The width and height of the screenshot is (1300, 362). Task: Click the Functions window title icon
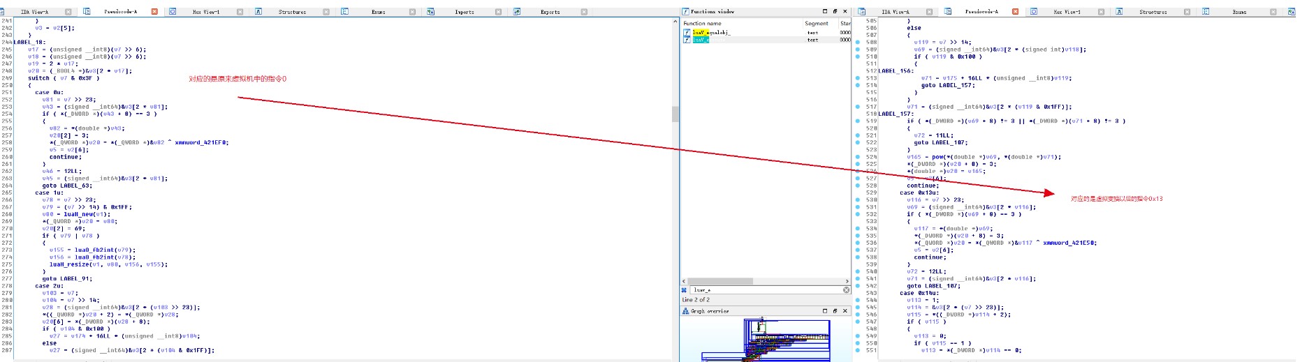(x=685, y=12)
